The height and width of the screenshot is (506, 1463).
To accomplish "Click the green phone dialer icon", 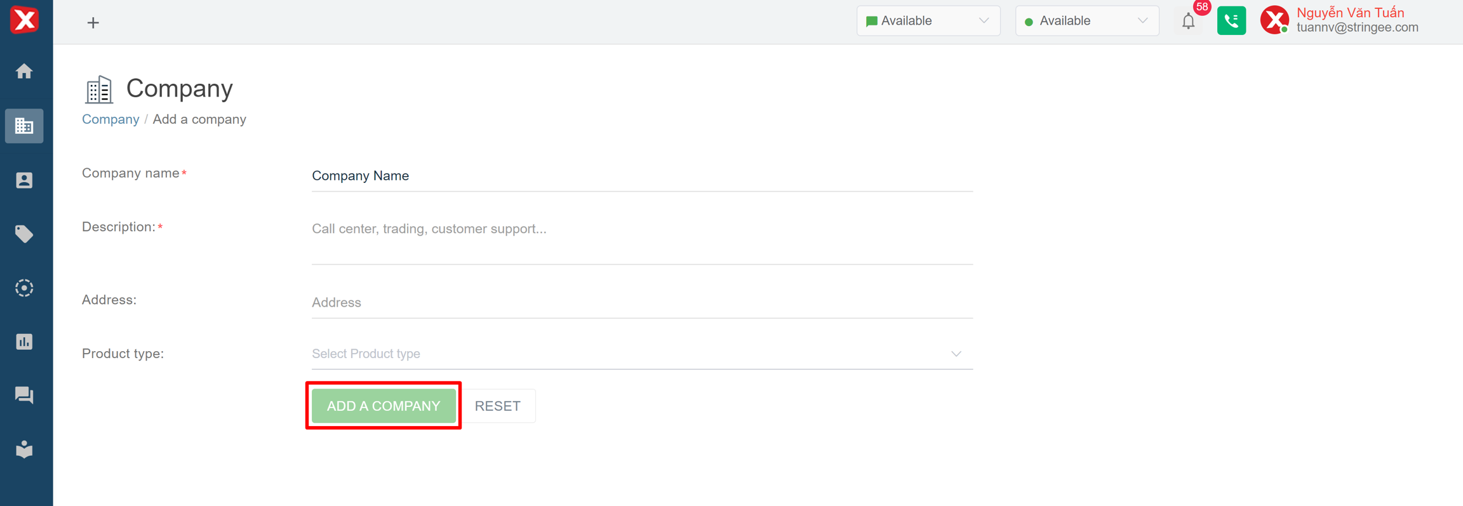I will 1231,21.
